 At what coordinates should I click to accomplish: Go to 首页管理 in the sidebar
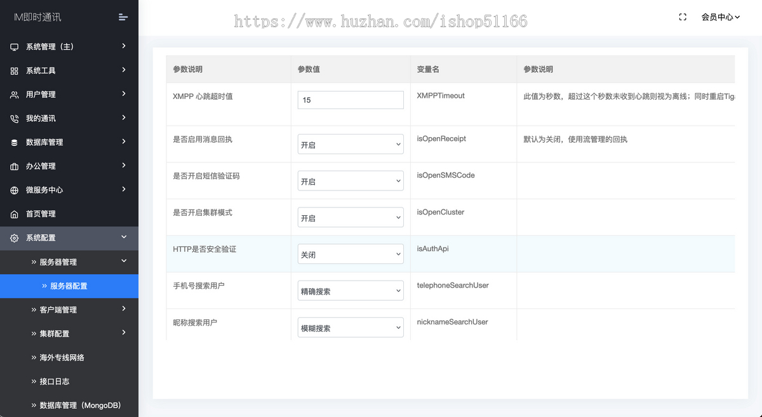69,214
